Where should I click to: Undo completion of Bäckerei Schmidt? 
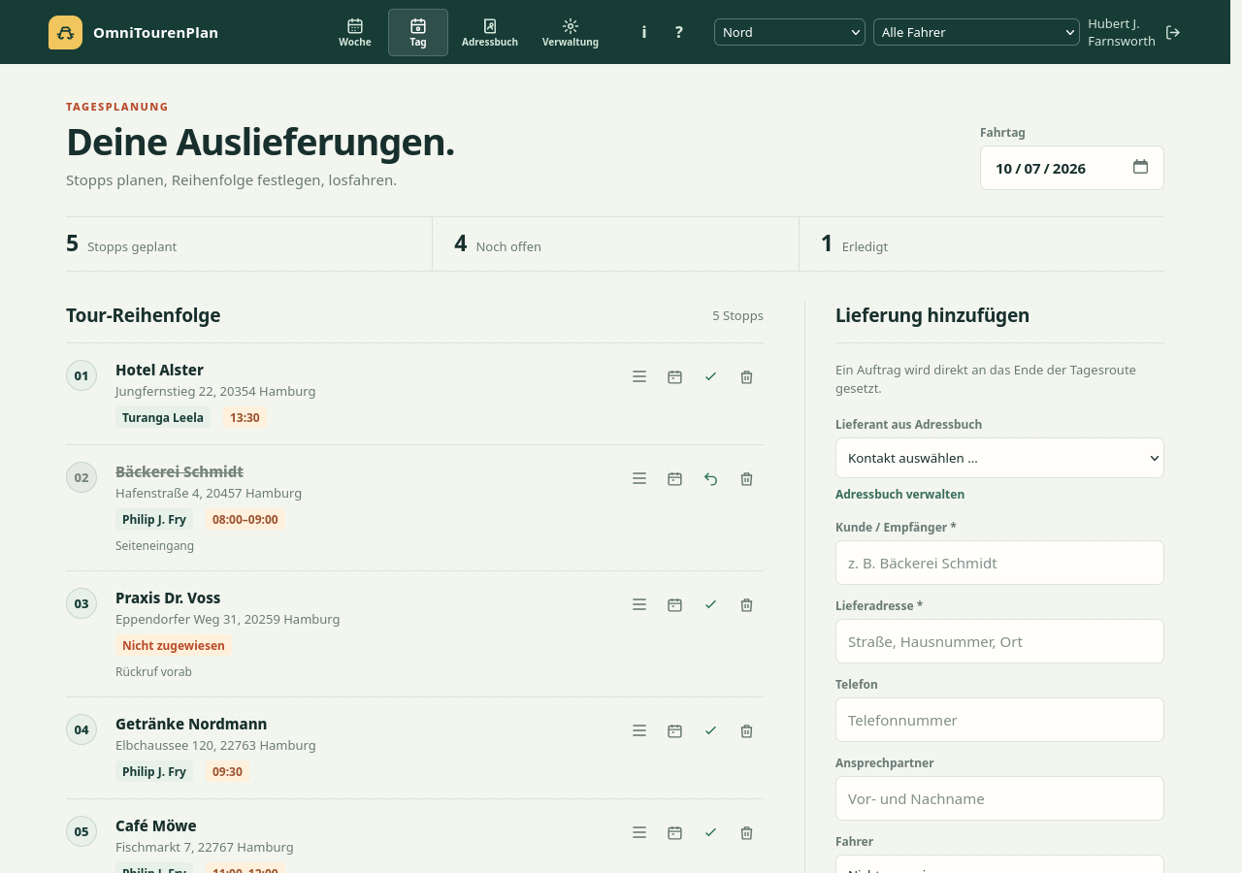(710, 478)
